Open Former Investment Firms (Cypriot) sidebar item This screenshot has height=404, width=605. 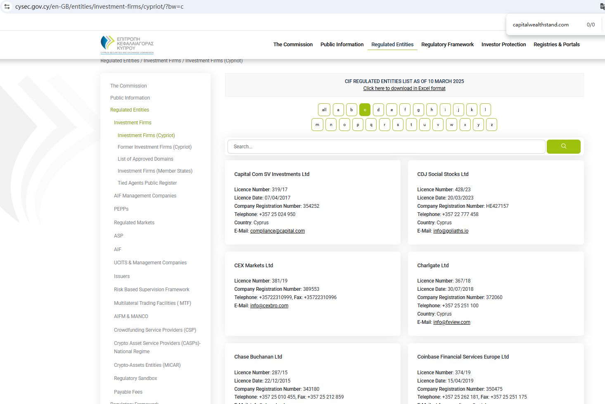click(154, 147)
